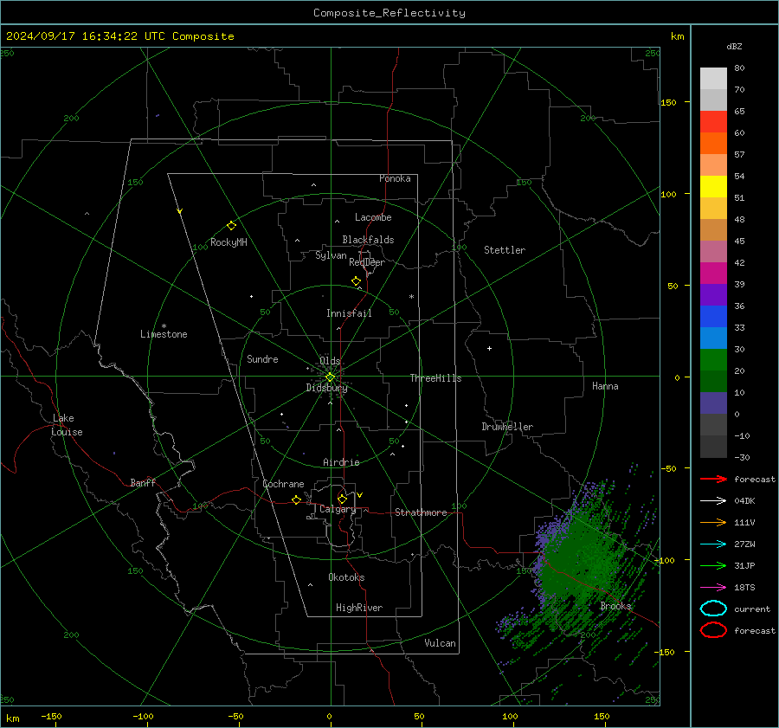Click the green 31JP arrow icon

(x=713, y=565)
